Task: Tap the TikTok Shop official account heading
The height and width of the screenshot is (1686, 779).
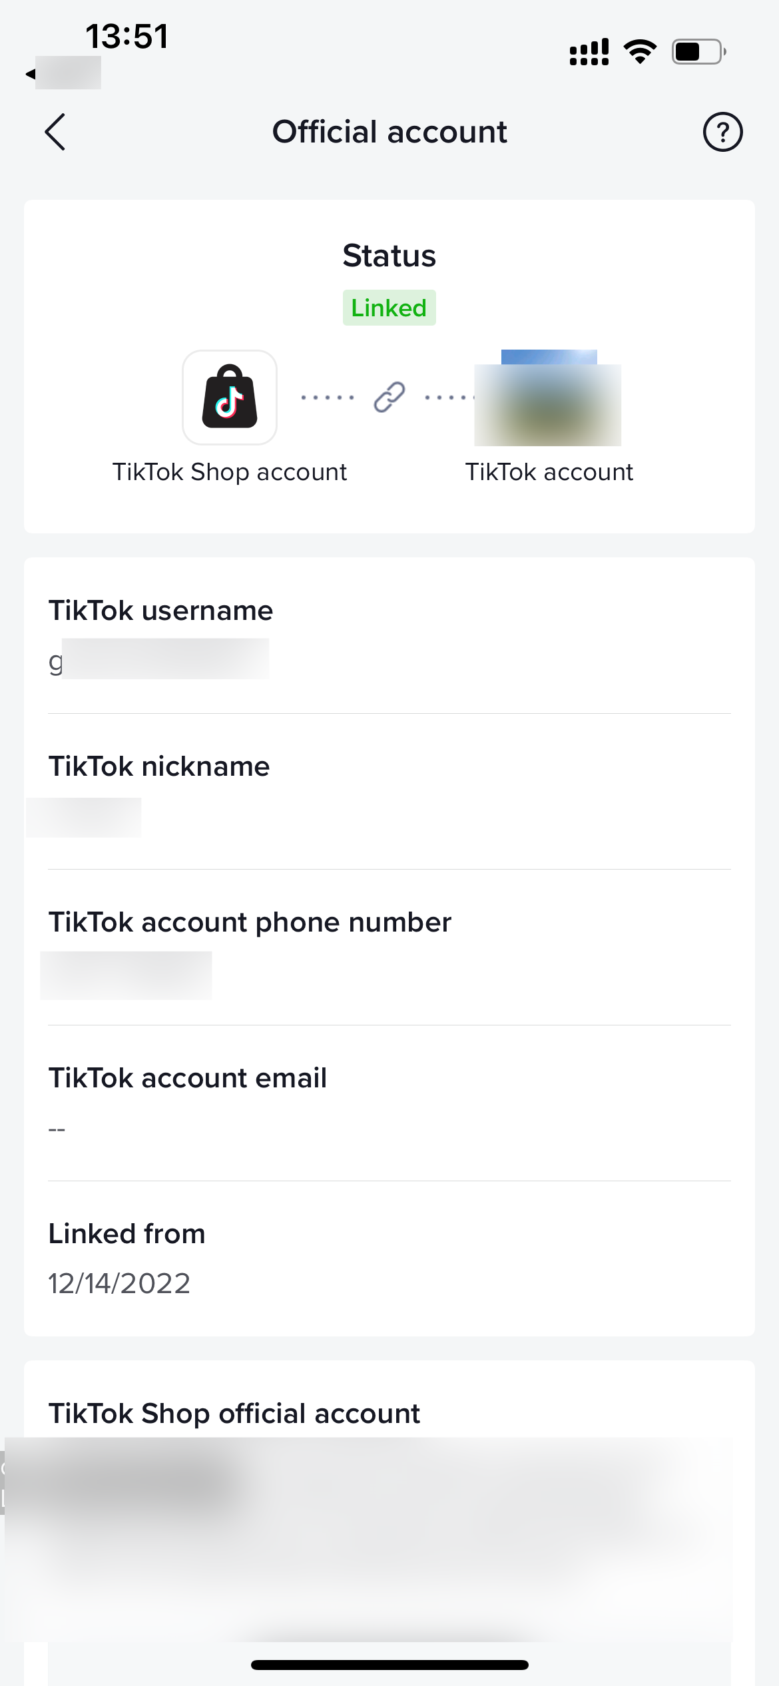Action: tap(234, 1413)
